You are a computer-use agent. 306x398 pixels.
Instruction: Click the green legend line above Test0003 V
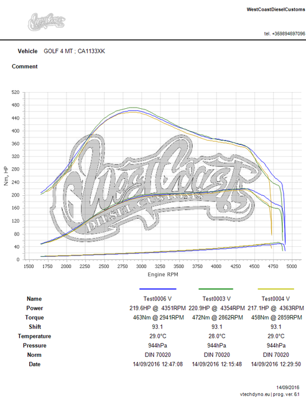point(216,289)
